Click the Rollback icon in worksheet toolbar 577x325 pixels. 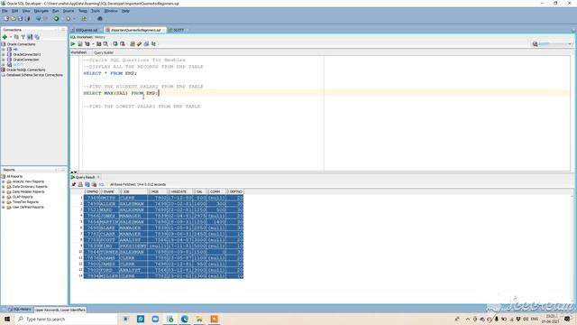tap(123, 44)
